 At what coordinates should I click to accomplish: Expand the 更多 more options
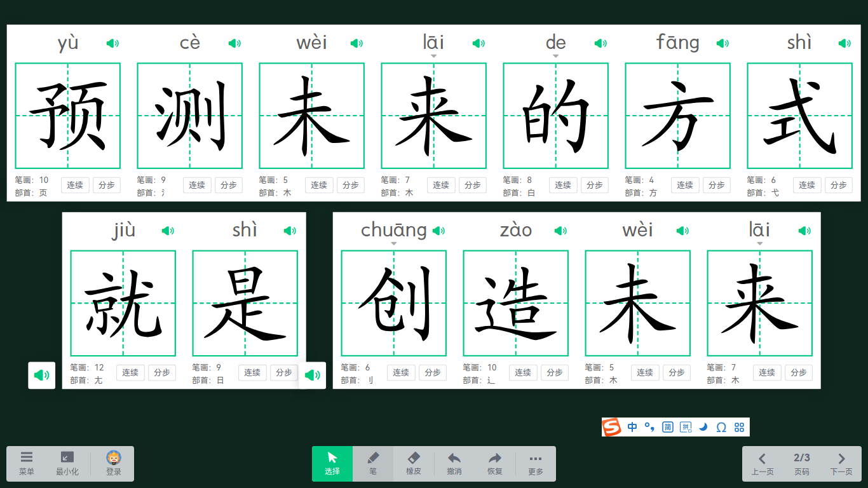536,464
